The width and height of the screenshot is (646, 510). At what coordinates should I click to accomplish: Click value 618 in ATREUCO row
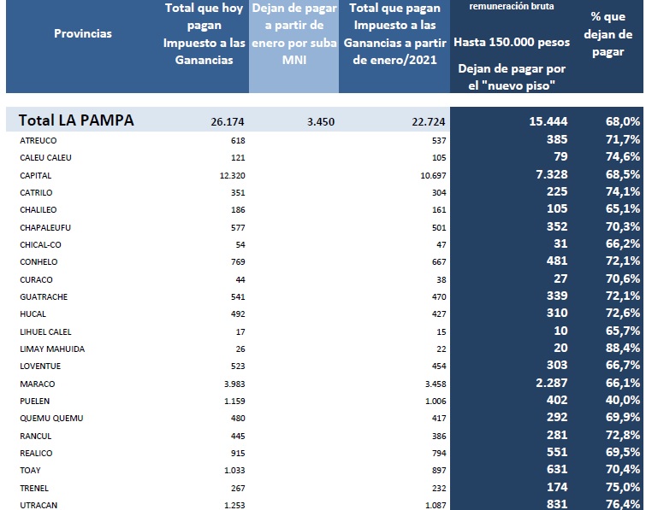238,141
